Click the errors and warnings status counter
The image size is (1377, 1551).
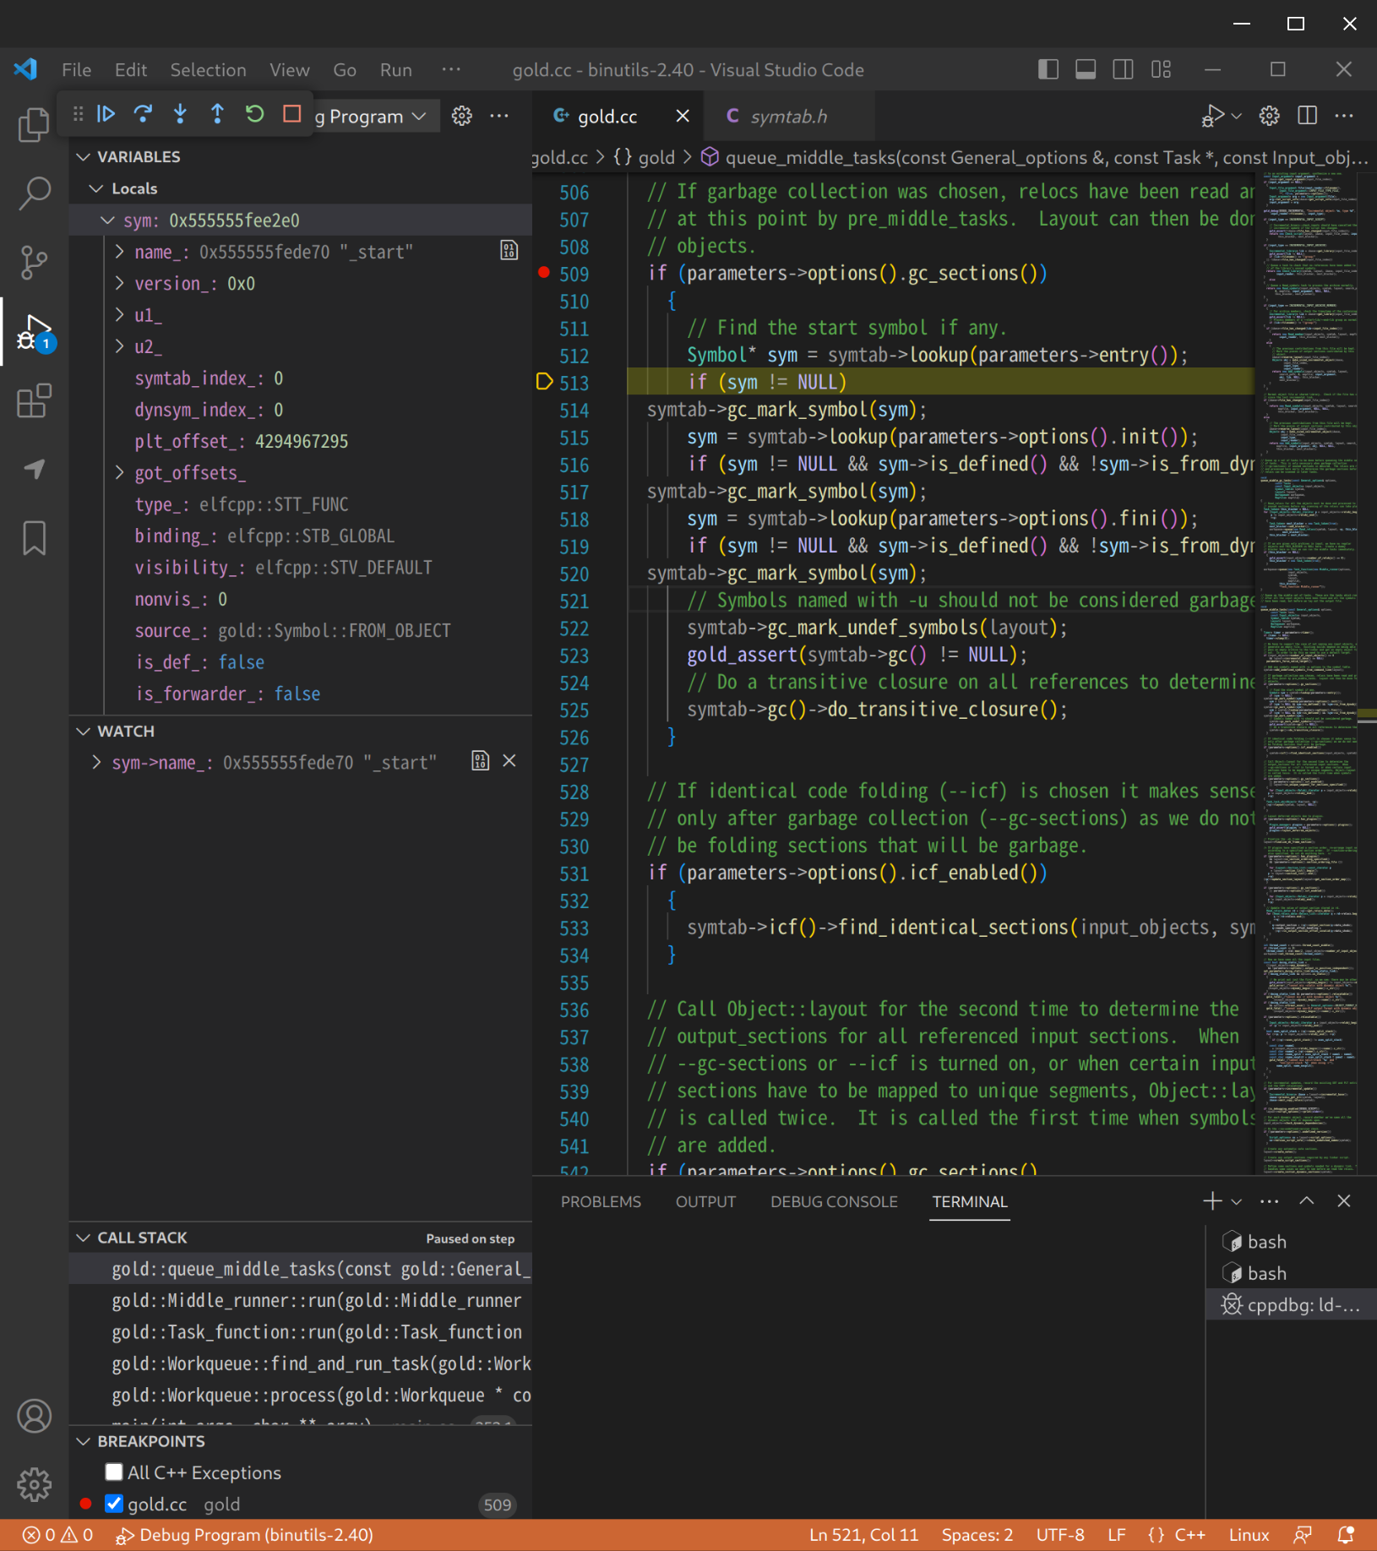pyautogui.click(x=57, y=1535)
